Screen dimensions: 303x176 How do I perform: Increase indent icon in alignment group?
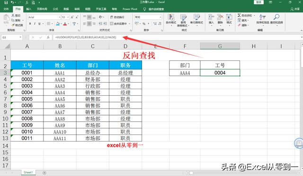(x=105, y=24)
